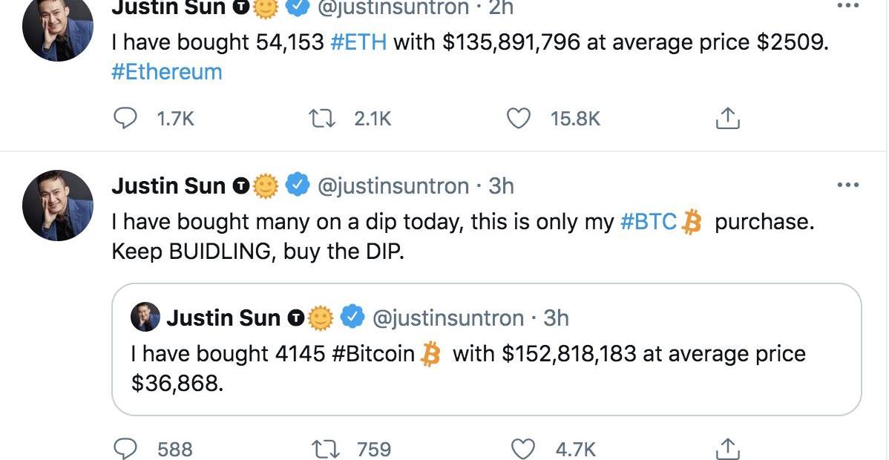Click Justin Sun's name in the quoted tweet

(x=223, y=318)
